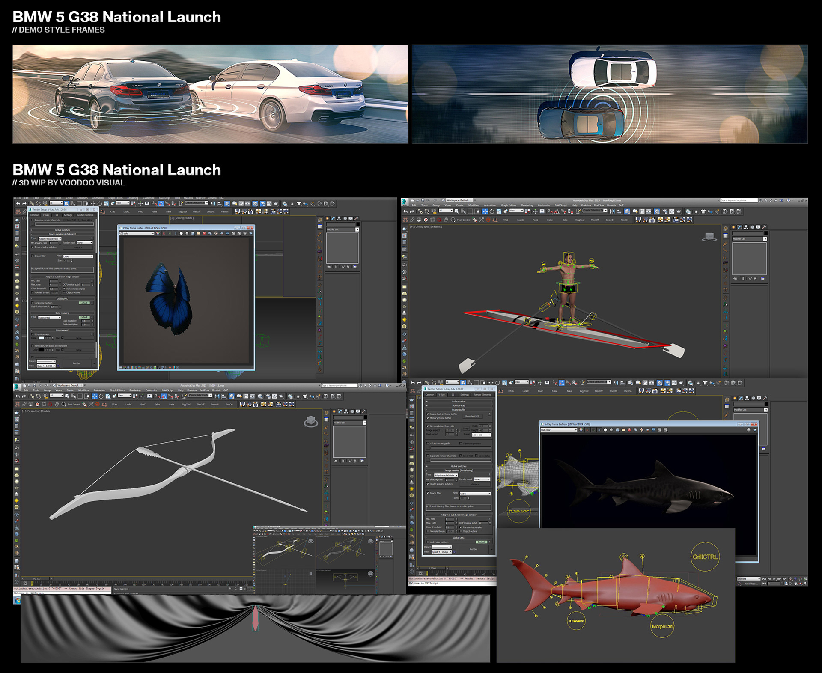Click Show last VFB button in shark Render Setup
Image resolution: width=822 pixels, height=673 pixels.
472,417
